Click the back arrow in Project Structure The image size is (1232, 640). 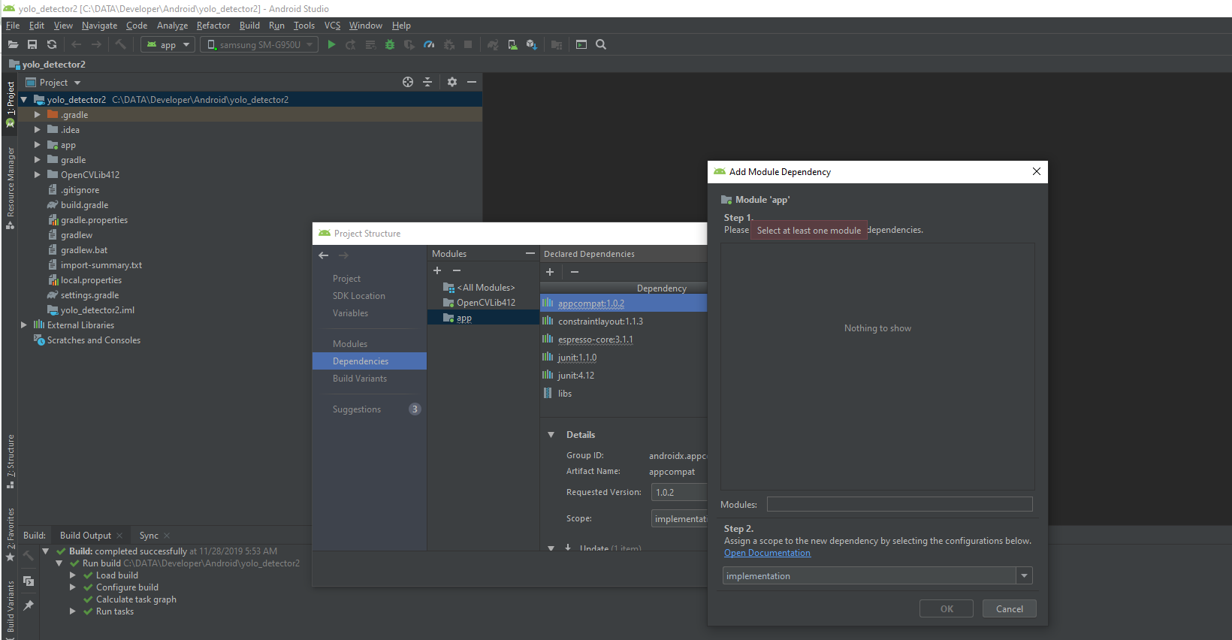tap(324, 255)
